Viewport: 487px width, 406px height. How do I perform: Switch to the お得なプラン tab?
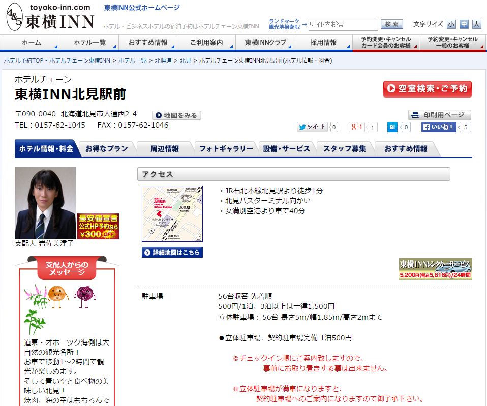coord(107,149)
